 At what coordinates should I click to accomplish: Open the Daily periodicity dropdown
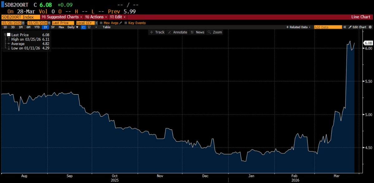click(73, 27)
